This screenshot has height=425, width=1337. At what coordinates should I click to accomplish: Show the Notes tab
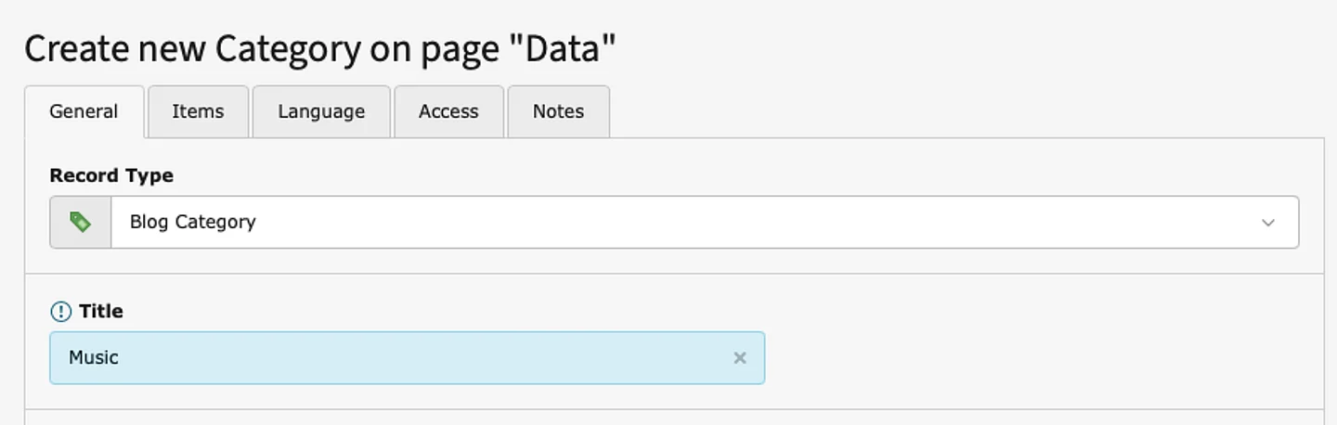pos(558,111)
